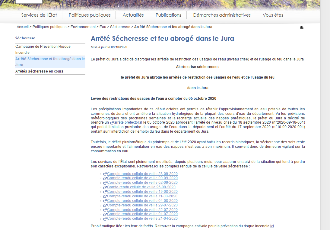Open the Politiques publiques menu
The height and width of the screenshot is (230, 330).
coord(90,15)
